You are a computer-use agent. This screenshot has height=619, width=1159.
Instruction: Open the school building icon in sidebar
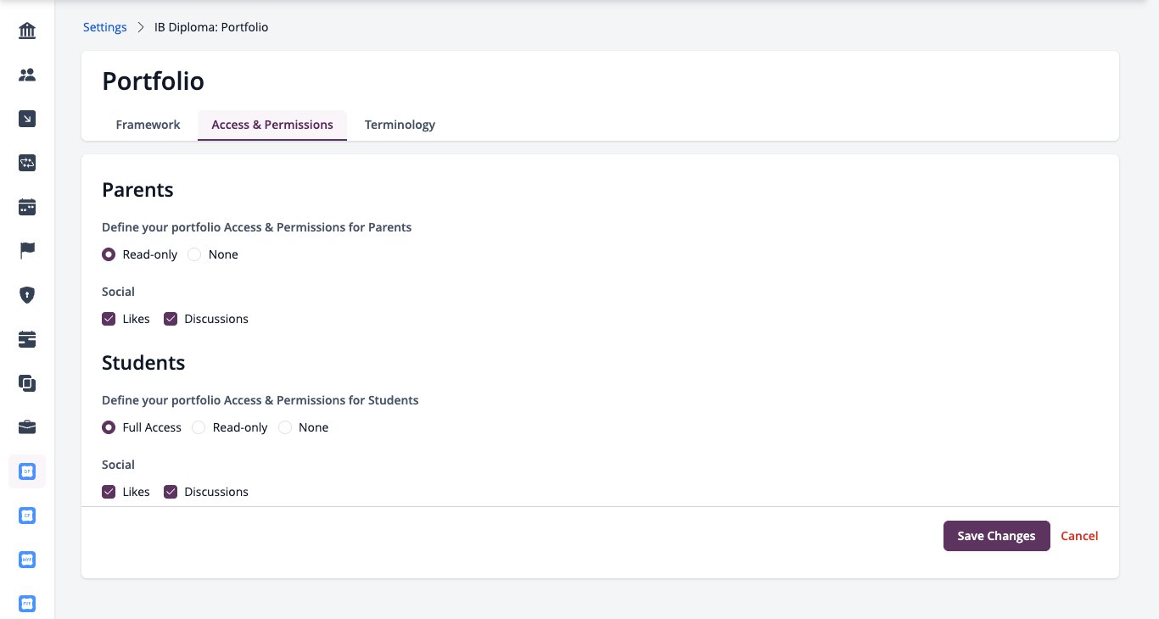point(27,31)
